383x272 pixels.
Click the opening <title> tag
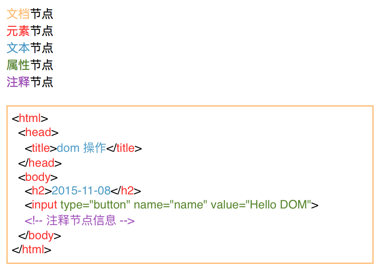[x=41, y=148]
